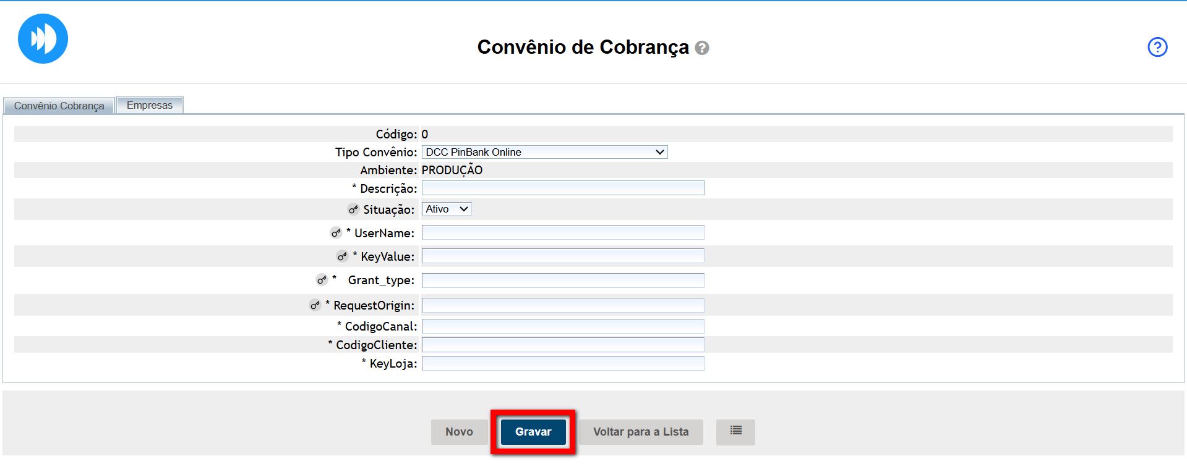This screenshot has width=1187, height=464.
Task: Click the gray question mark beside the title
Action: 701,48
